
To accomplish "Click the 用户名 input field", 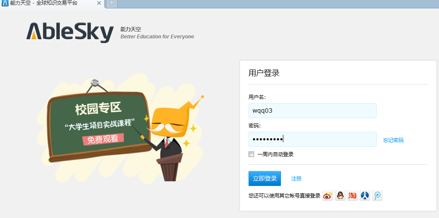I will coord(313,110).
